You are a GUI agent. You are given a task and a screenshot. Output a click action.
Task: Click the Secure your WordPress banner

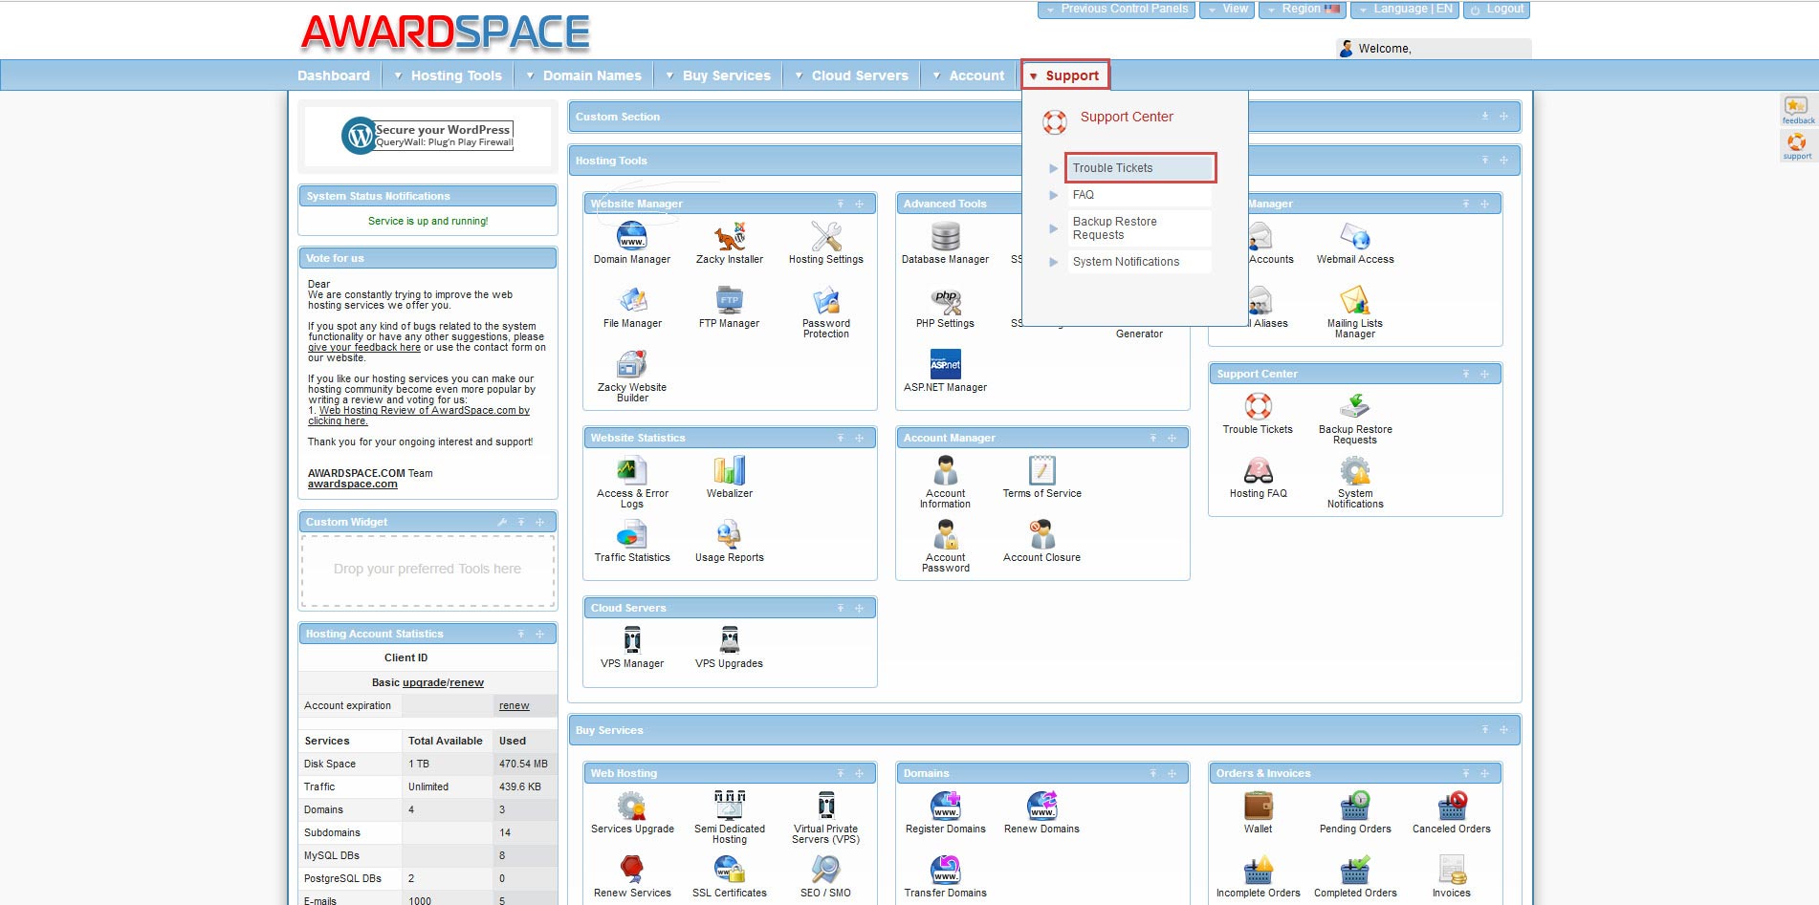pyautogui.click(x=427, y=136)
